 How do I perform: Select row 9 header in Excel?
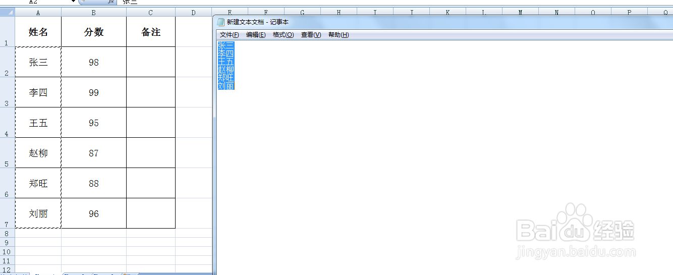click(x=8, y=242)
